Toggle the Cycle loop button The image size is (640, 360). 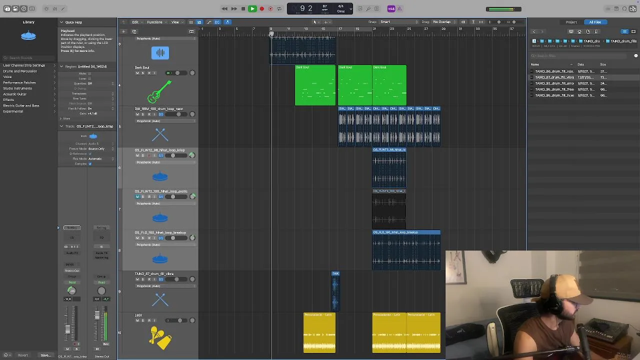[279, 8]
